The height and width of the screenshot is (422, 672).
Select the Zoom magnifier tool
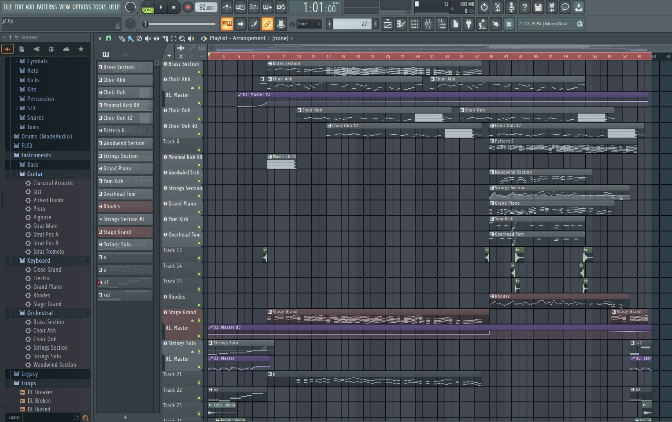pyautogui.click(x=182, y=38)
